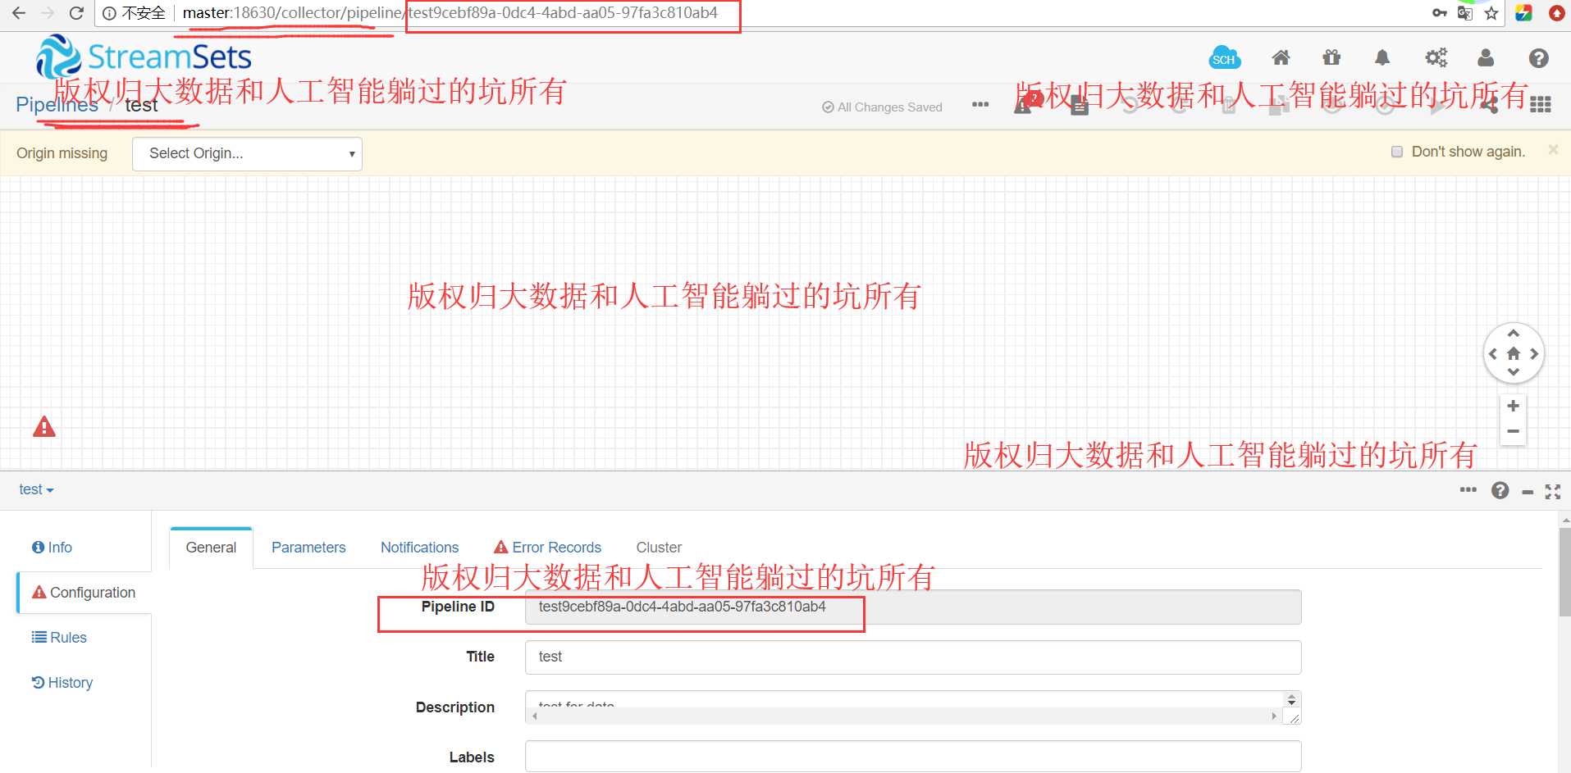This screenshot has height=773, width=1571.
Task: Expand the test pipeline selector dropdown
Action: 36,489
